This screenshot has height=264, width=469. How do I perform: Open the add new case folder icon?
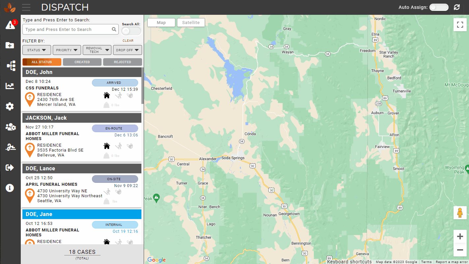(x=10, y=45)
